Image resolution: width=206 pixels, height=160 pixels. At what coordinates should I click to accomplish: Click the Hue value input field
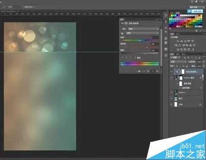155,38
